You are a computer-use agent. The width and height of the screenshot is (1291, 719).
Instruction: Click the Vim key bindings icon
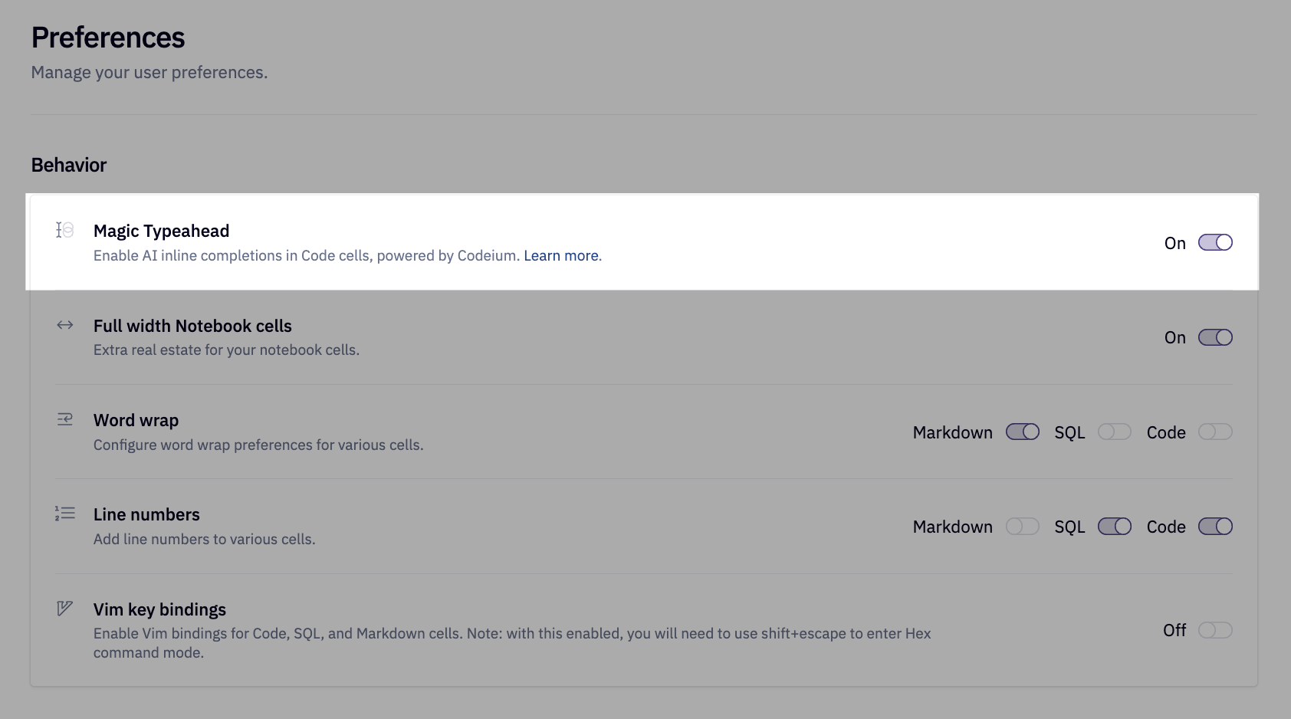[x=65, y=609]
